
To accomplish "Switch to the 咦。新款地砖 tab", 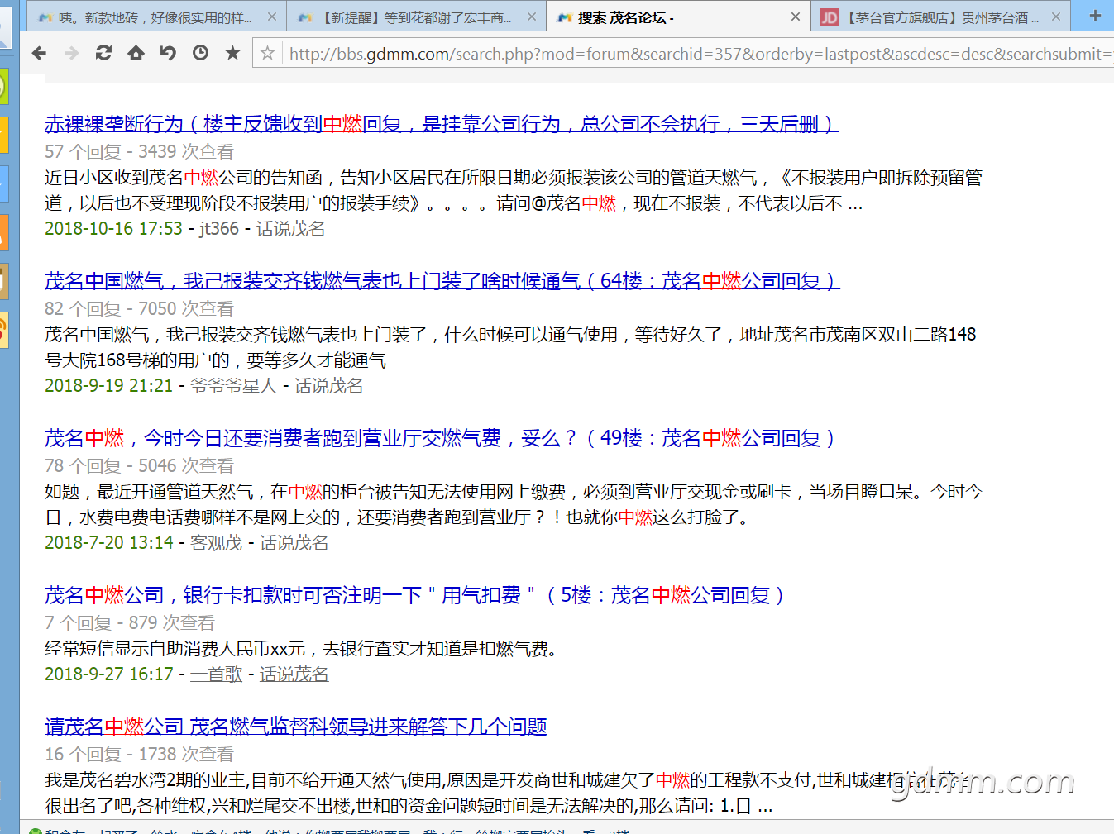I will coord(156,17).
